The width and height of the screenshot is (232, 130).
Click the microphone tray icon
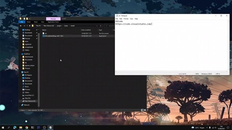click(x=210, y=127)
